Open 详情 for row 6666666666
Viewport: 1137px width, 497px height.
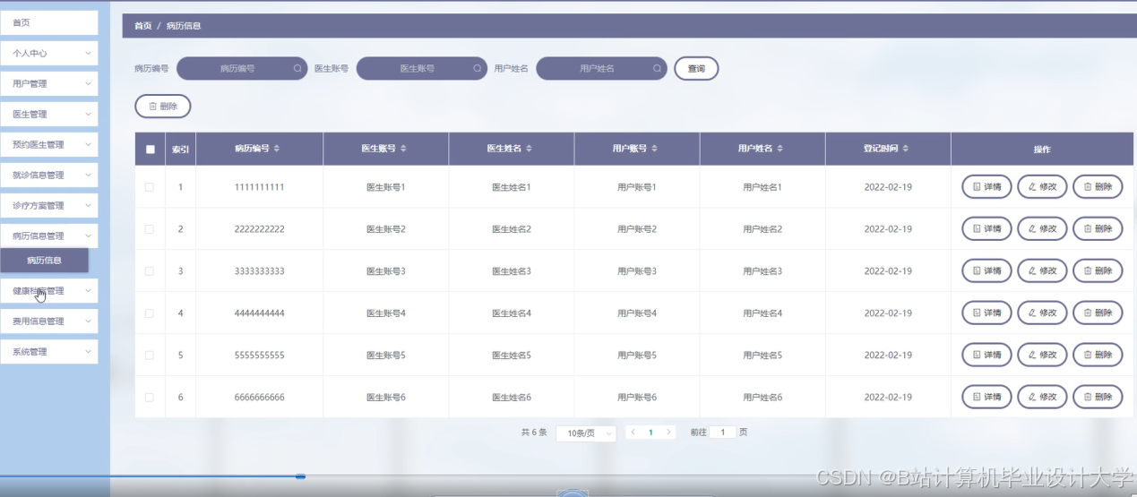click(x=986, y=398)
